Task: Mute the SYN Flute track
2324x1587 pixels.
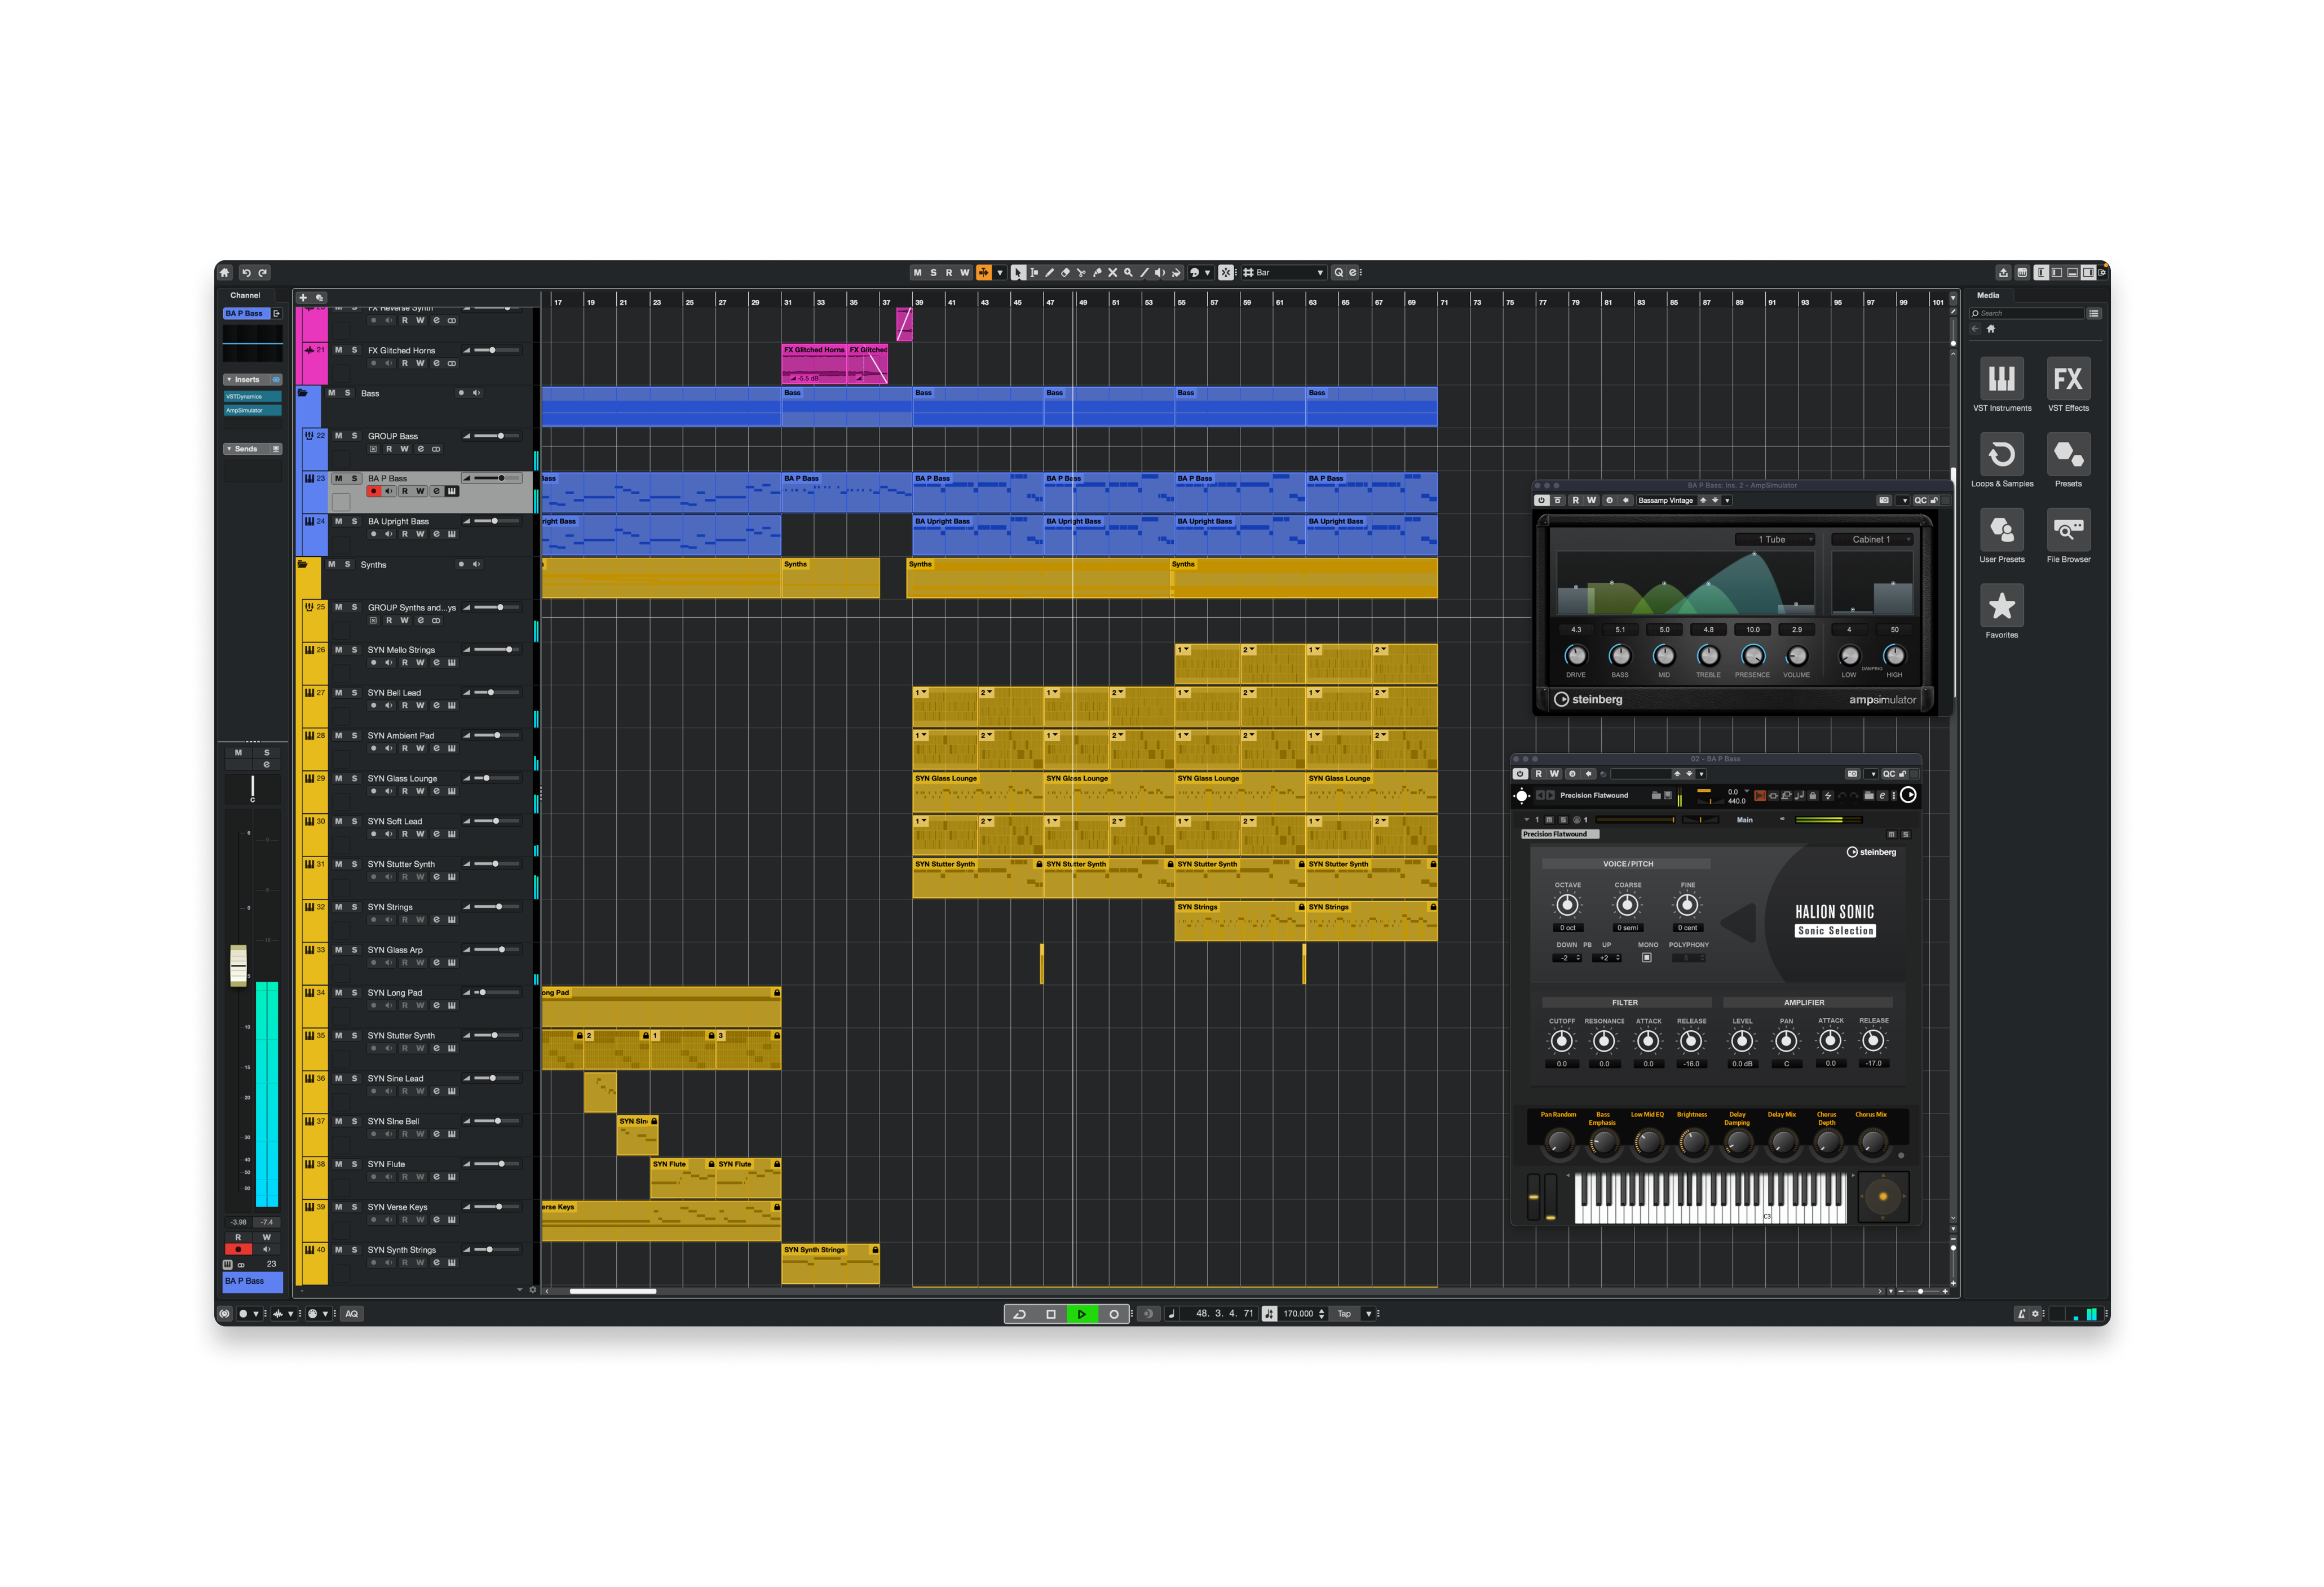Action: click(338, 1163)
